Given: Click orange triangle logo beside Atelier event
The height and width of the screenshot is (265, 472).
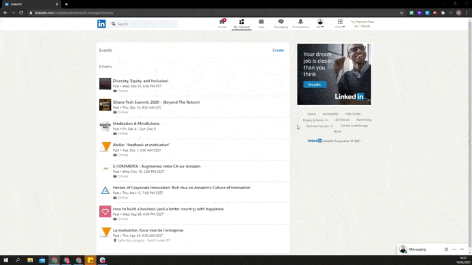Looking at the screenshot, I should pyautogui.click(x=105, y=148).
